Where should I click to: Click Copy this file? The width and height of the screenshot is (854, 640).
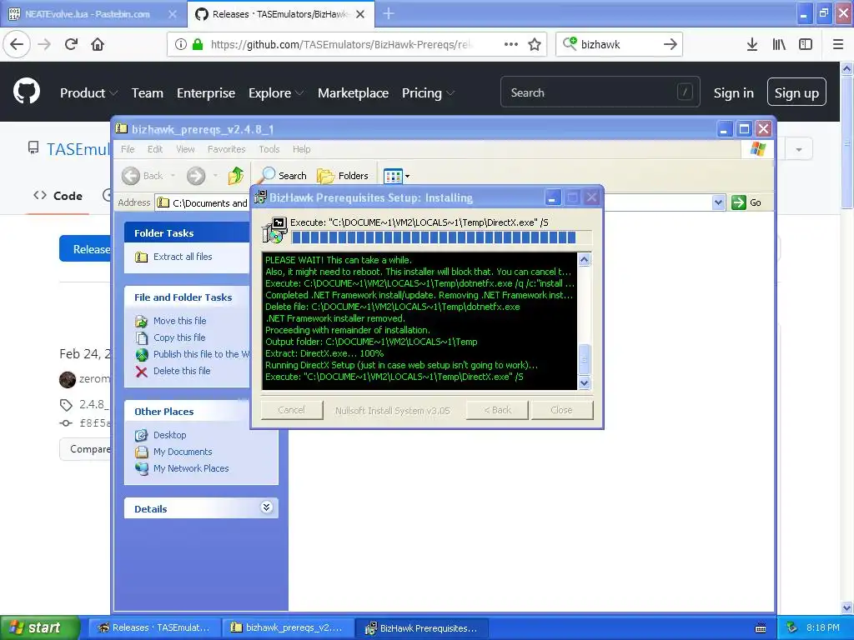[179, 337]
